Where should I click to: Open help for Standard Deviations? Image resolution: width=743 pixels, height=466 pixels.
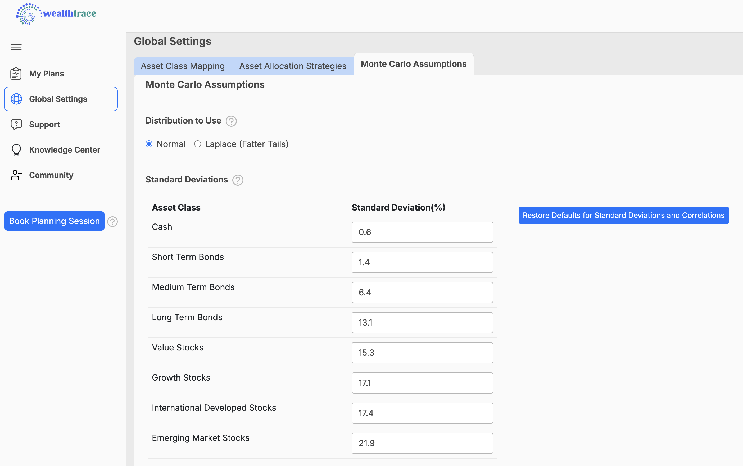(238, 180)
